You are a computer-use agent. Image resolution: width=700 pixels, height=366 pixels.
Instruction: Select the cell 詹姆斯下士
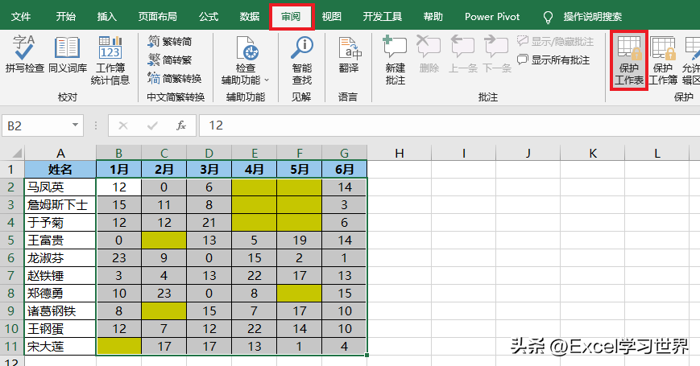pyautogui.click(x=60, y=205)
